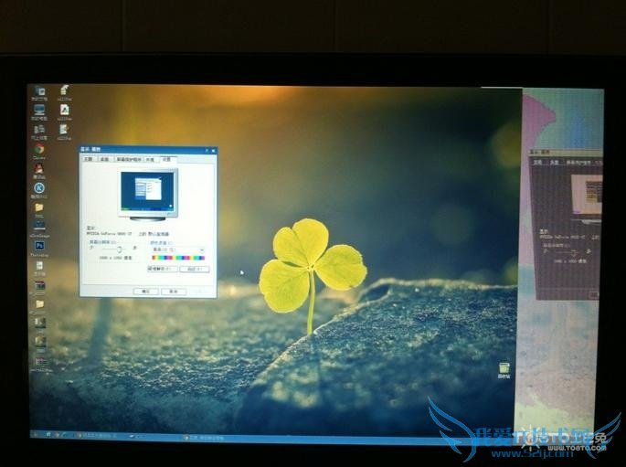The width and height of the screenshot is (626, 467).
Task: Open 高级 (Advanced) display settings
Action: [195, 269]
